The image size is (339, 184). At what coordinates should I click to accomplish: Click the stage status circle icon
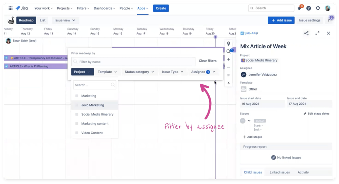tap(243, 121)
